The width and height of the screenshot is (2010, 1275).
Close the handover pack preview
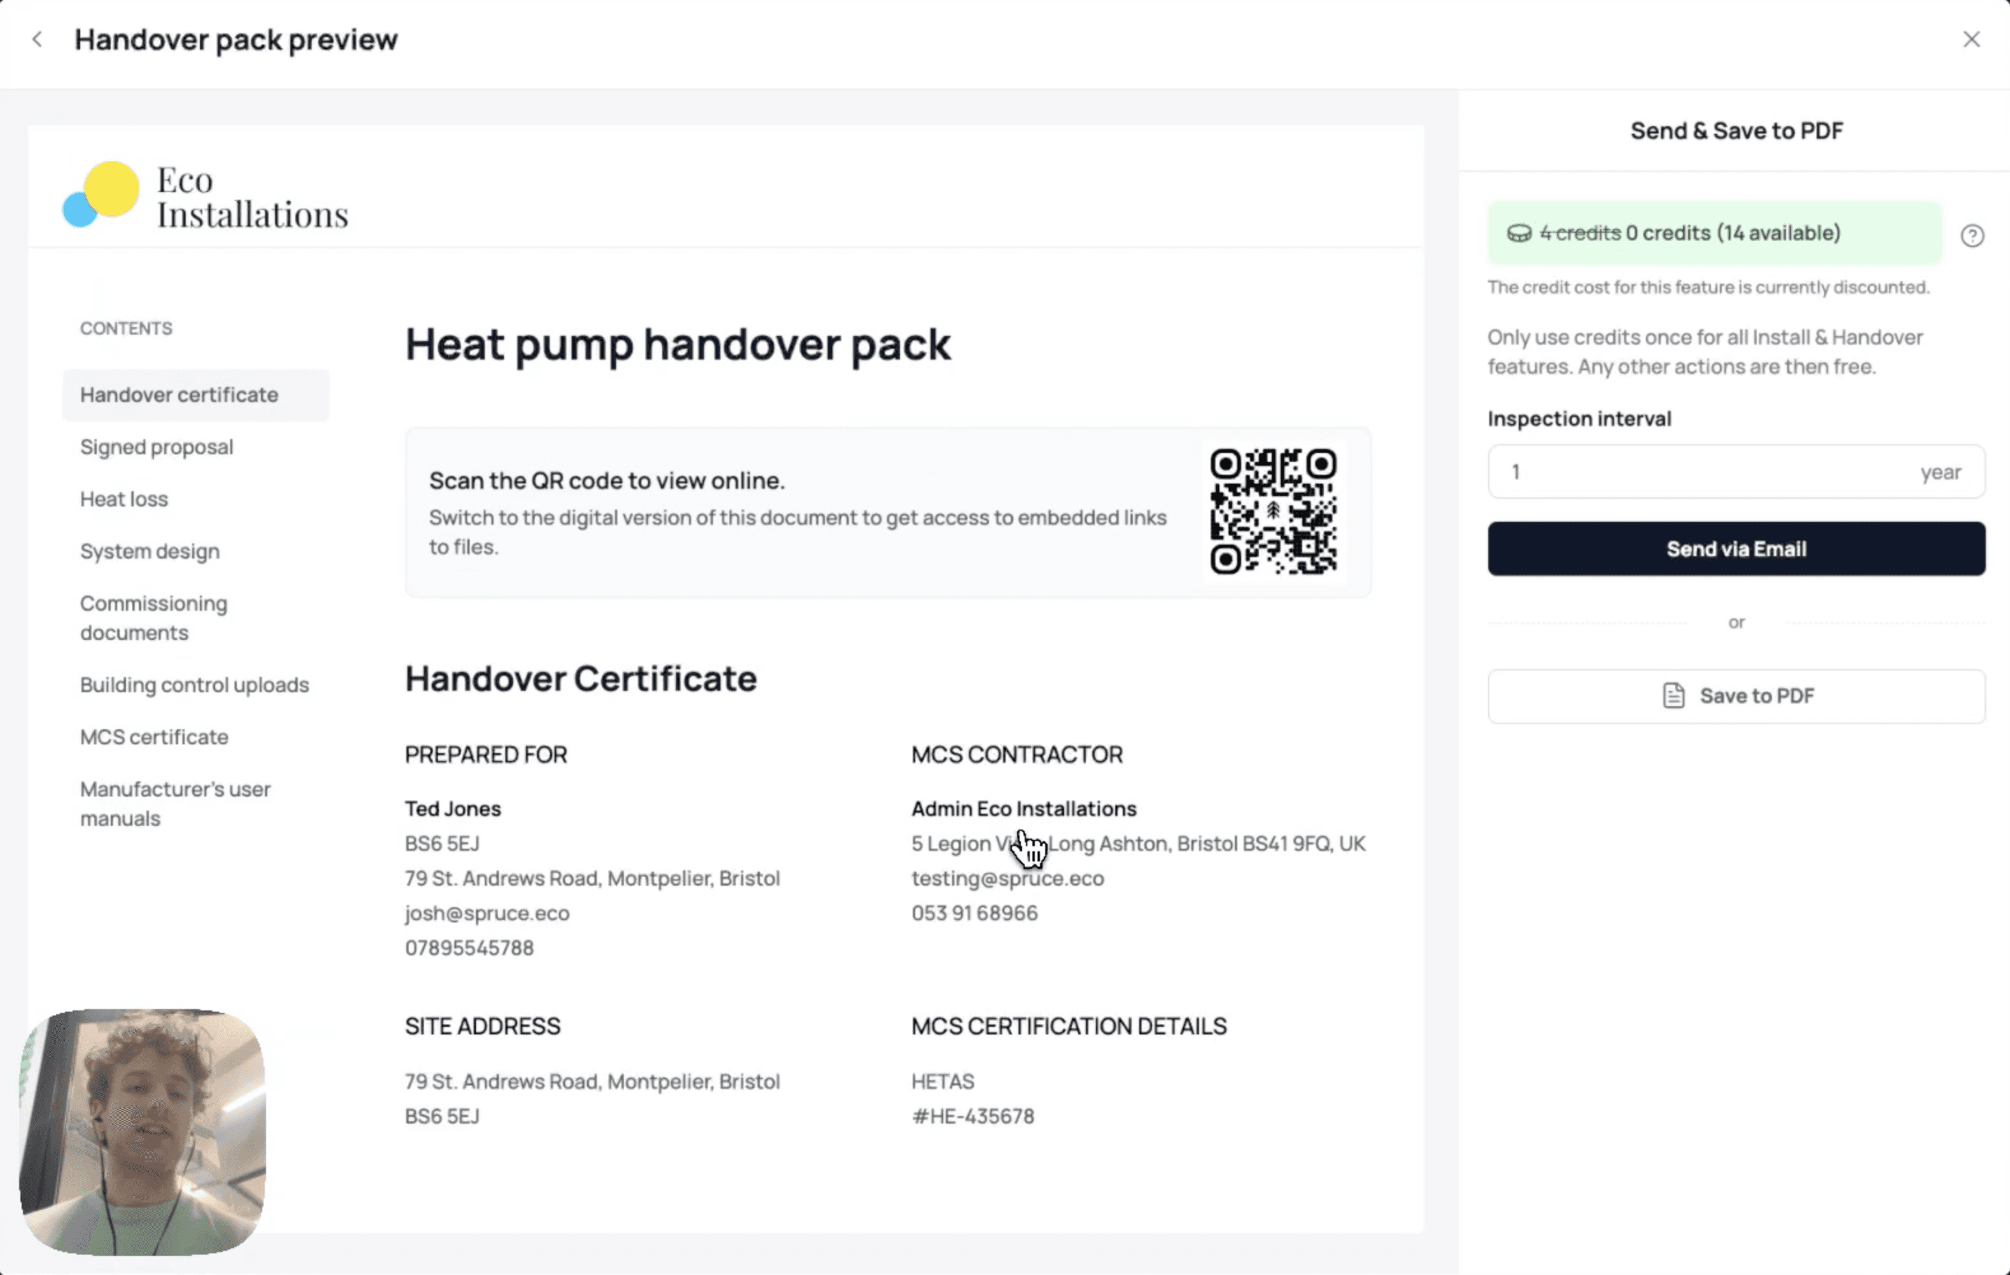pos(1971,39)
